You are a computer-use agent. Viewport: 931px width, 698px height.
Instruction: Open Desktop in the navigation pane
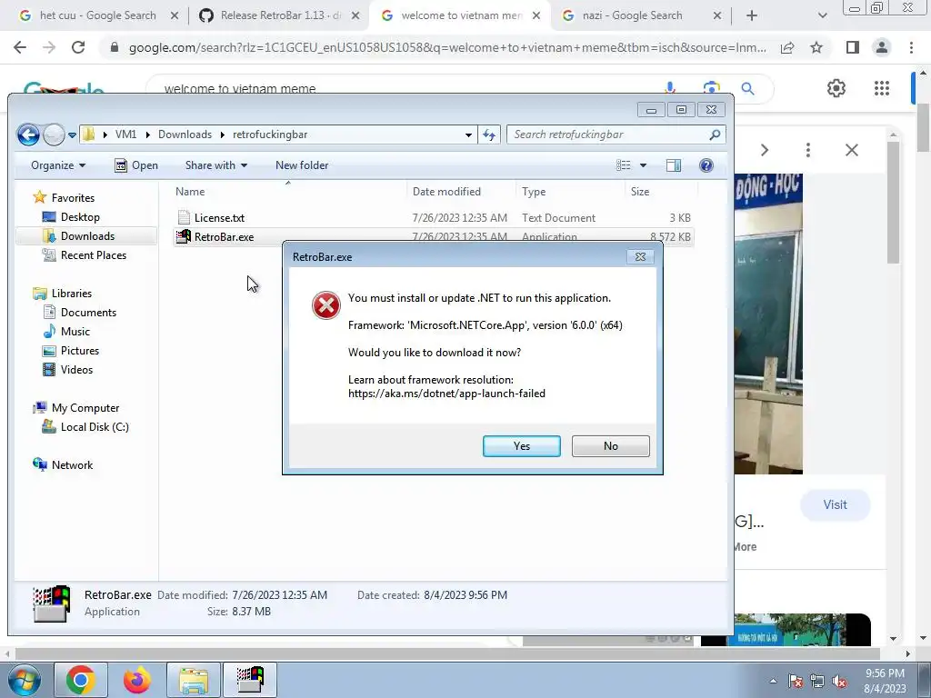tap(71, 216)
